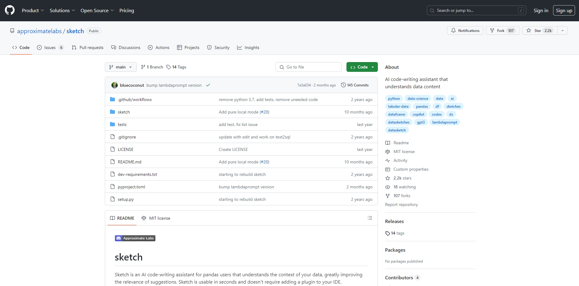Open the tests folder
The width and height of the screenshot is (579, 286).
pyautogui.click(x=122, y=124)
